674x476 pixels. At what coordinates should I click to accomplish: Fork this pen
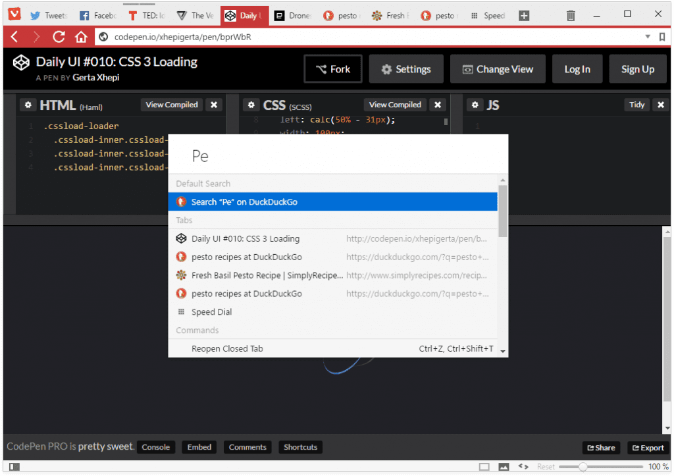point(332,68)
